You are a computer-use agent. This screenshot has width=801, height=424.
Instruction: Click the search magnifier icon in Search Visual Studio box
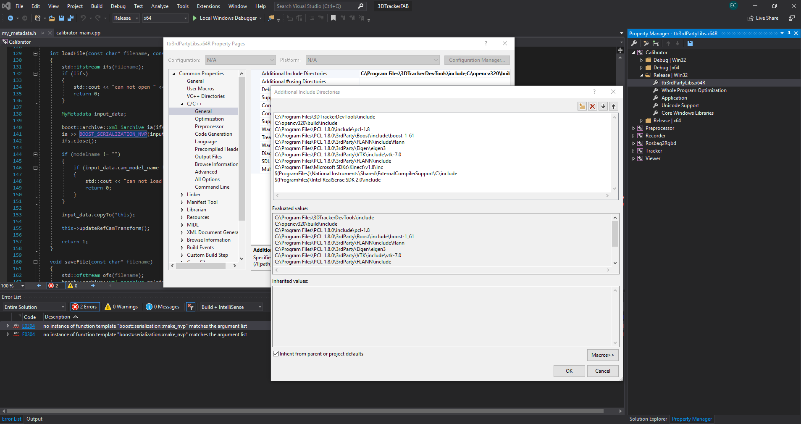[x=360, y=6]
